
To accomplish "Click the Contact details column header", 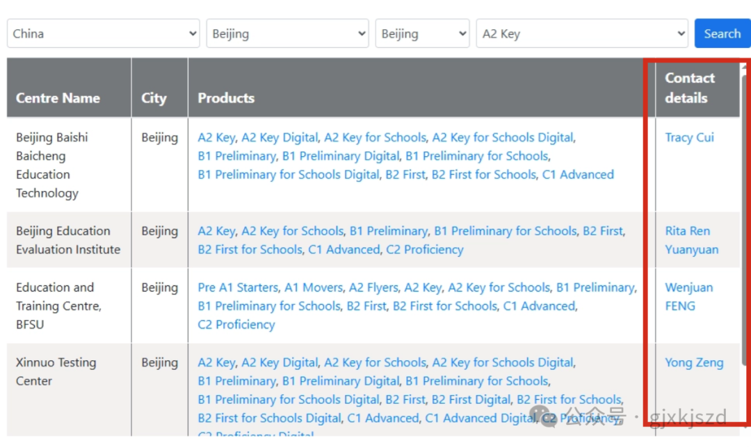I will 697,88.
